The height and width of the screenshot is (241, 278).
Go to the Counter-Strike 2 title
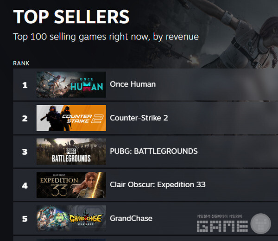click(x=139, y=118)
